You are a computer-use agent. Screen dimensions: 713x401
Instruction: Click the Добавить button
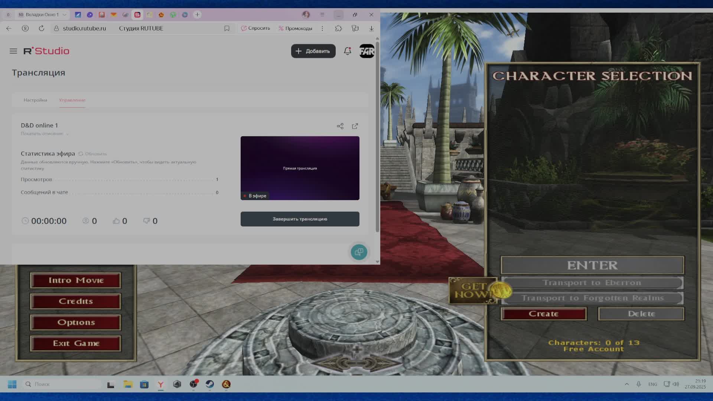click(x=313, y=51)
